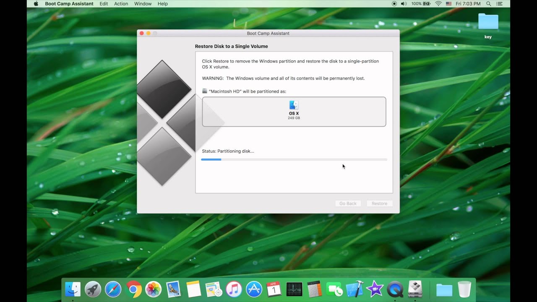
Task: Open the Apple menu
Action: point(36,4)
